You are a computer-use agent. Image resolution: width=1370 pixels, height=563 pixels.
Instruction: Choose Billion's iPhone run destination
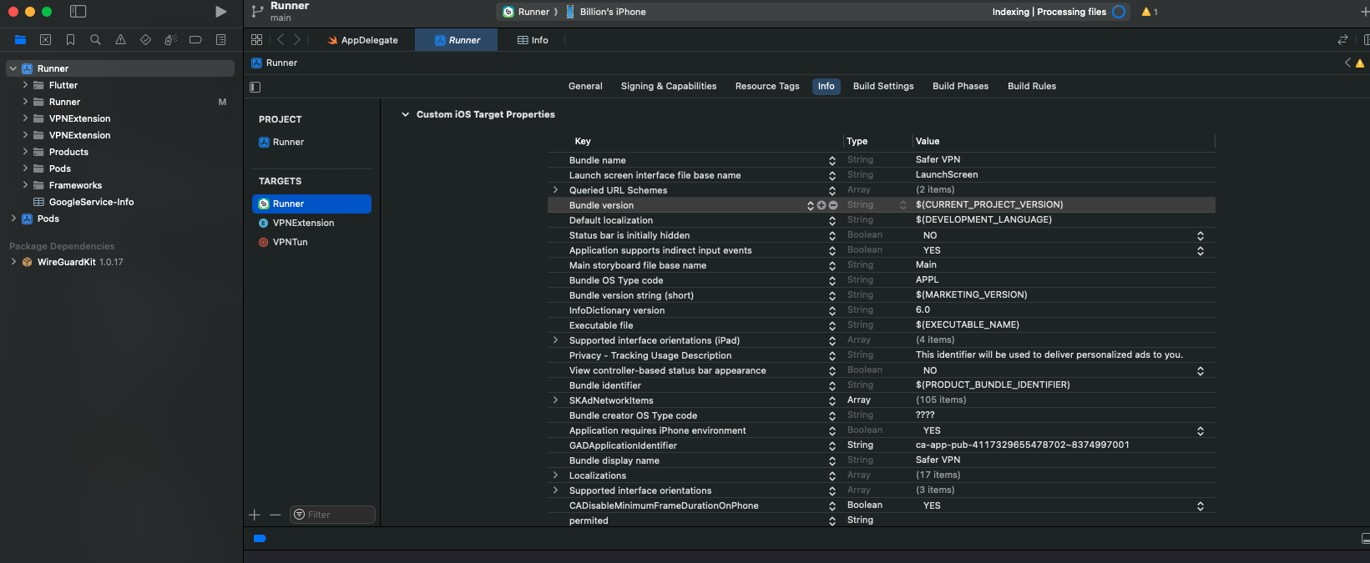click(x=606, y=12)
